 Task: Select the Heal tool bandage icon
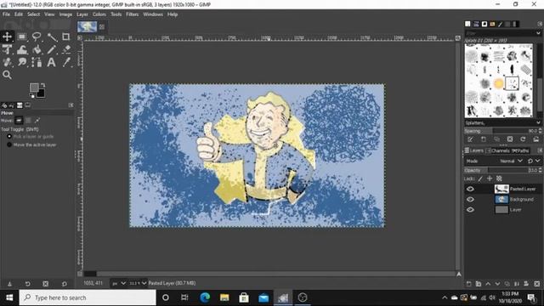coord(7,62)
